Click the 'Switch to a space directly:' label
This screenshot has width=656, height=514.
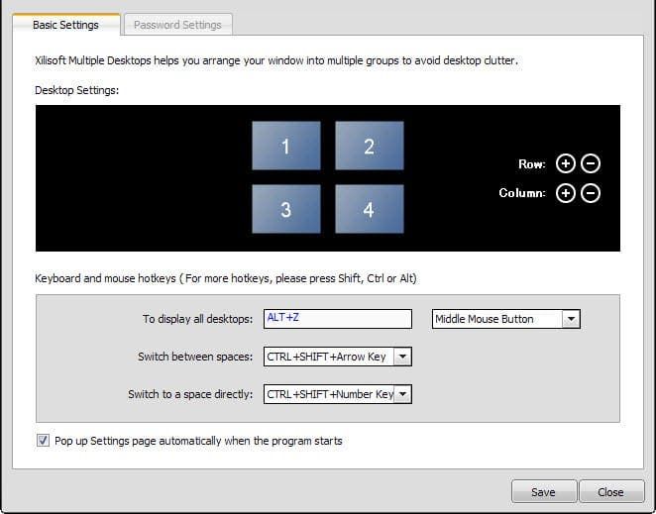click(190, 394)
